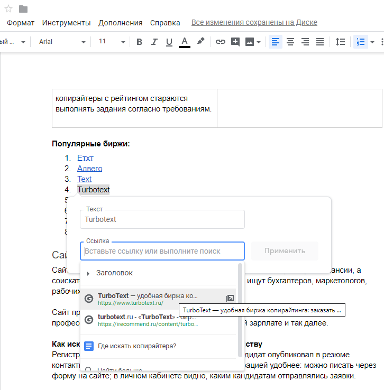Image resolution: width=384 pixels, height=390 pixels.
Task: Open the Адвего hyperlink in the list
Action: 89,169
